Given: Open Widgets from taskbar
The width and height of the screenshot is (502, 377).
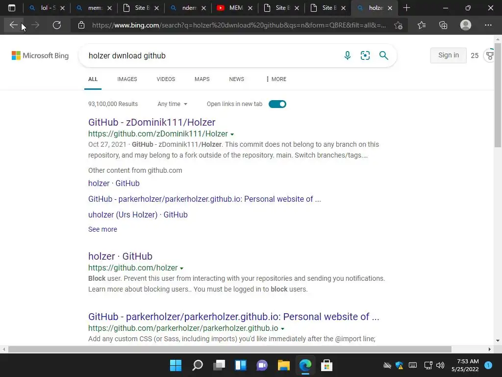Looking at the screenshot, I should [240, 365].
